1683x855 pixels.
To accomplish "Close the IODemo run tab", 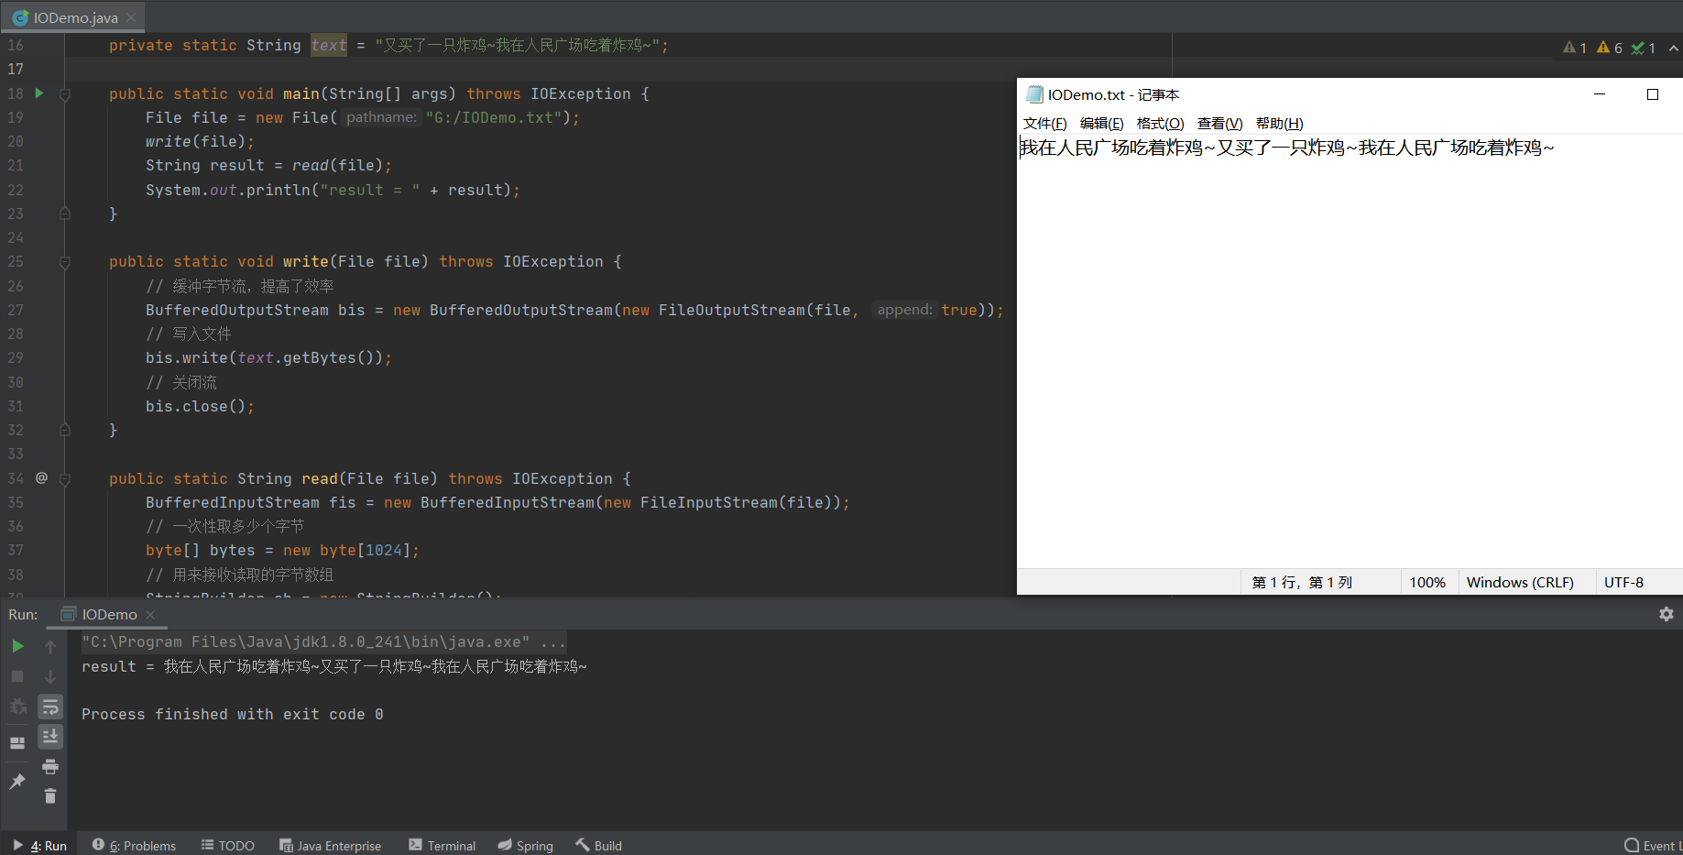I will (x=150, y=614).
